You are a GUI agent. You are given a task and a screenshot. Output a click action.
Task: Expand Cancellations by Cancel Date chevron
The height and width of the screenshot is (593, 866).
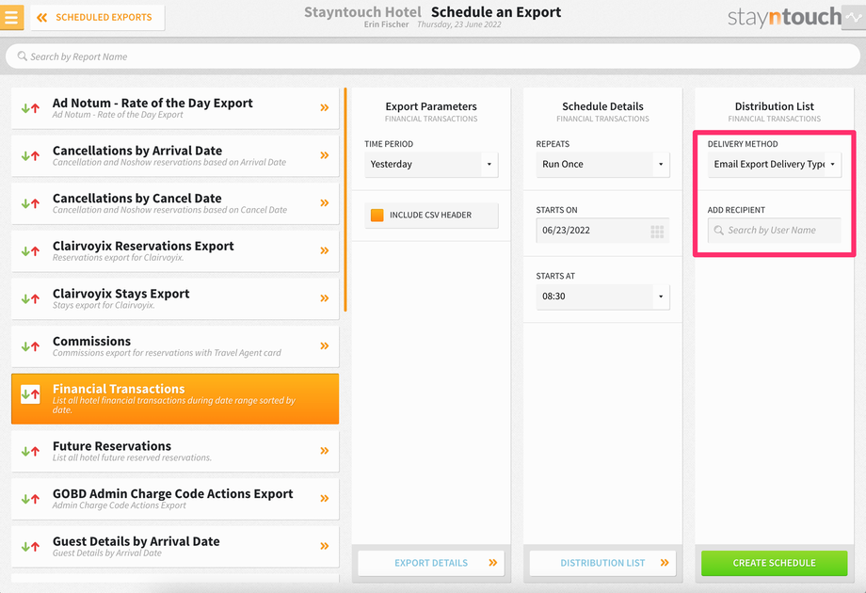click(325, 202)
